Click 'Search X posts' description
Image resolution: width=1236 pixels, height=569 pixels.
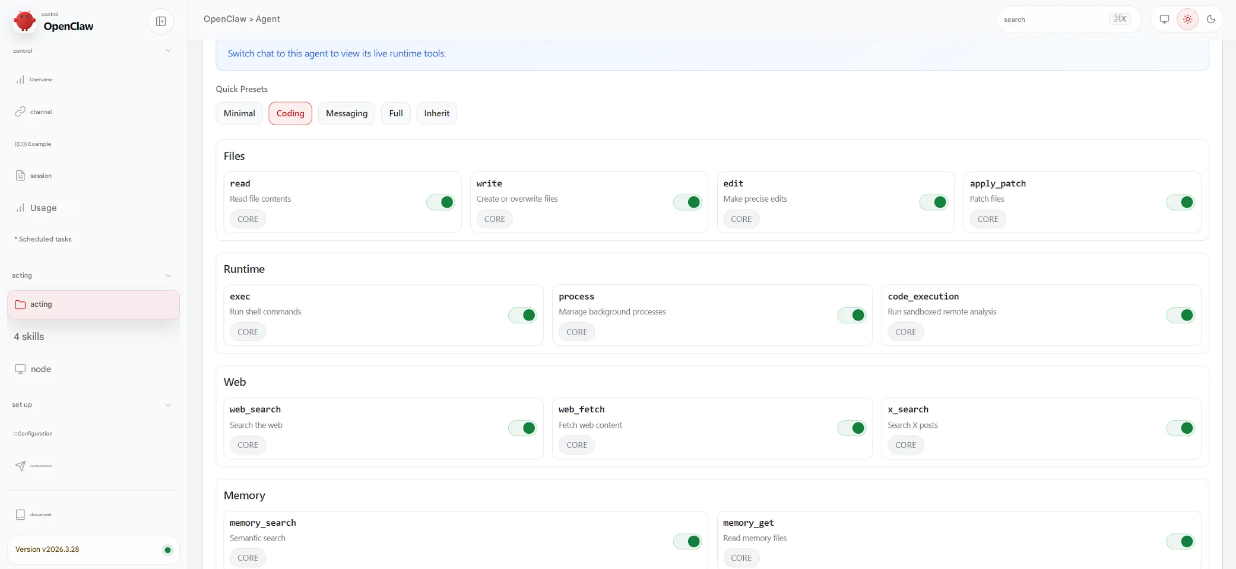(x=912, y=425)
